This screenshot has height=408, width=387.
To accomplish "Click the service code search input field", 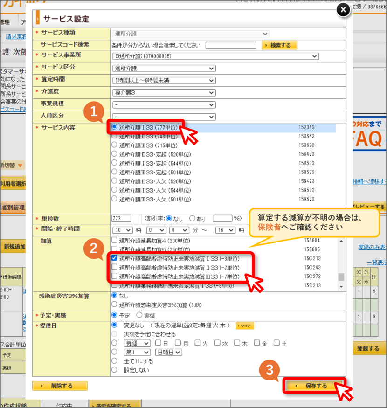I will tap(231, 46).
